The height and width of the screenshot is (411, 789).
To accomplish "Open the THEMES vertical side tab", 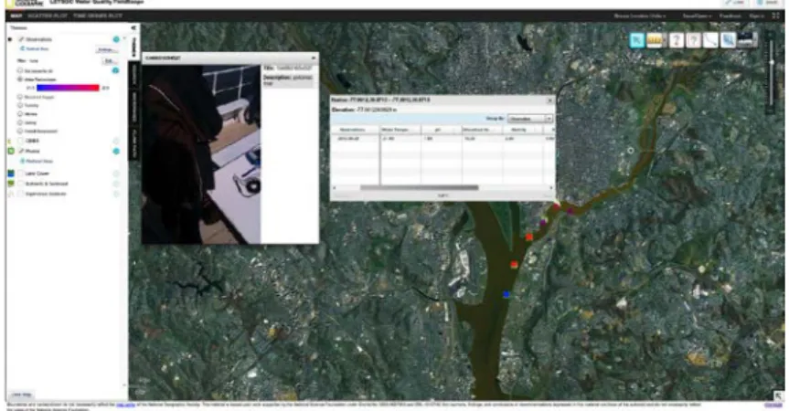I will tap(133, 47).
